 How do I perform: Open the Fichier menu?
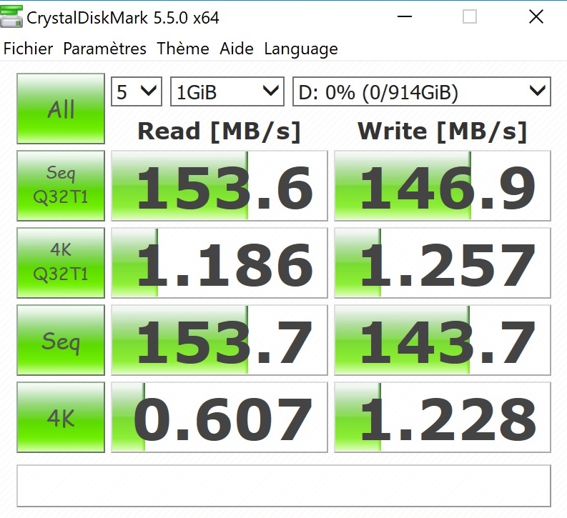[x=29, y=49]
